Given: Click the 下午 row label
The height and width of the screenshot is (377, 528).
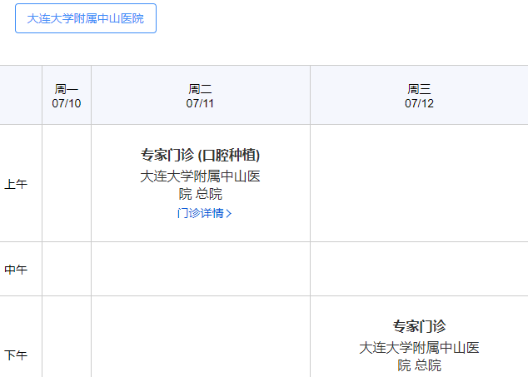Looking at the screenshot, I should pyautogui.click(x=16, y=355).
